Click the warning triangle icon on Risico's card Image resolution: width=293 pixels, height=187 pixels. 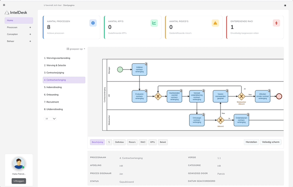tap(215, 23)
